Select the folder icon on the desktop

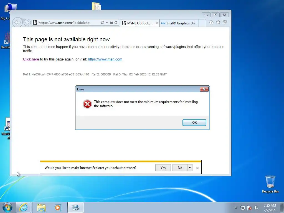[96, 6]
